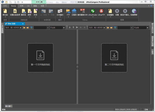The image size is (155, 112).
Task: Click the UltraCompare logo in title bar
Action: [x=3, y=2]
